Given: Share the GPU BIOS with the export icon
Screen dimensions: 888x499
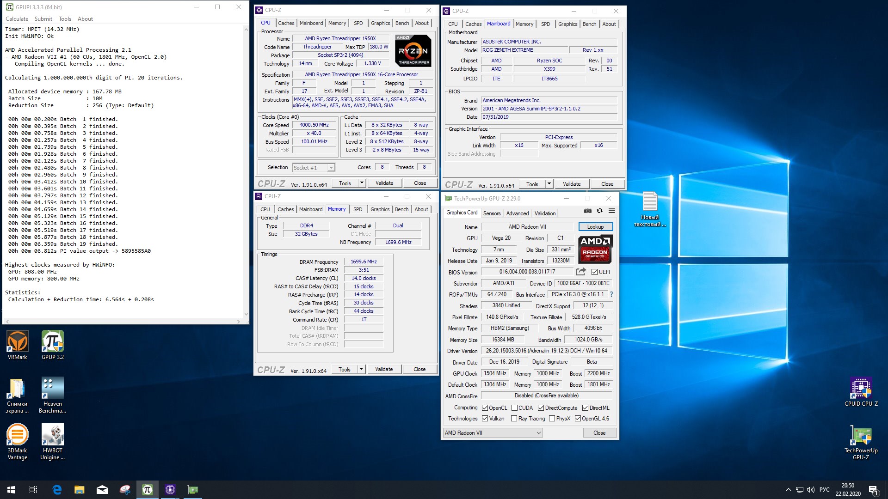Looking at the screenshot, I should click(581, 272).
